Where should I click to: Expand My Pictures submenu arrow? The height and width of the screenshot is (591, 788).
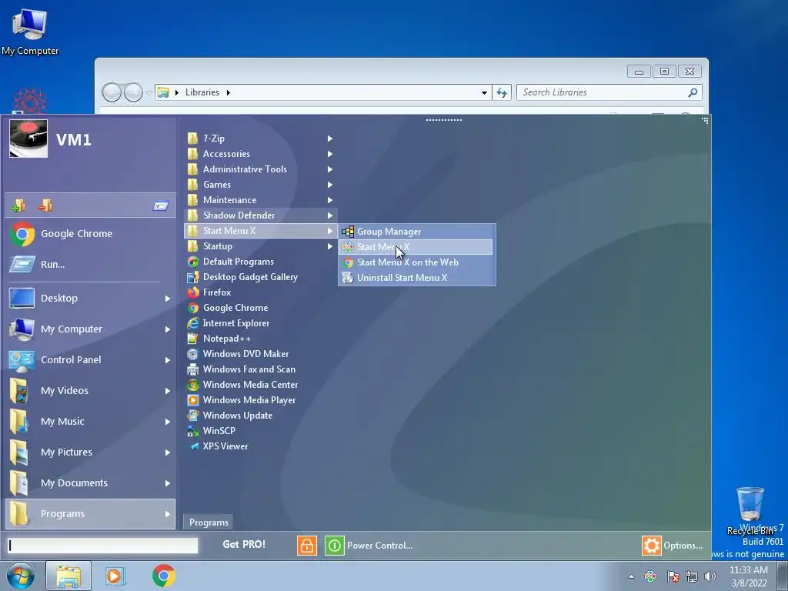click(167, 452)
